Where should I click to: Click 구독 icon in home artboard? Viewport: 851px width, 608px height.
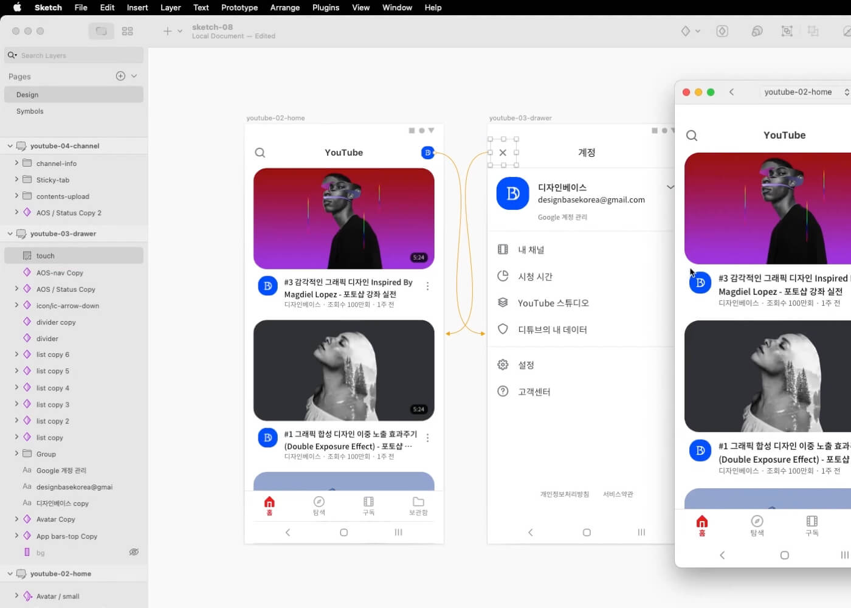[368, 502]
